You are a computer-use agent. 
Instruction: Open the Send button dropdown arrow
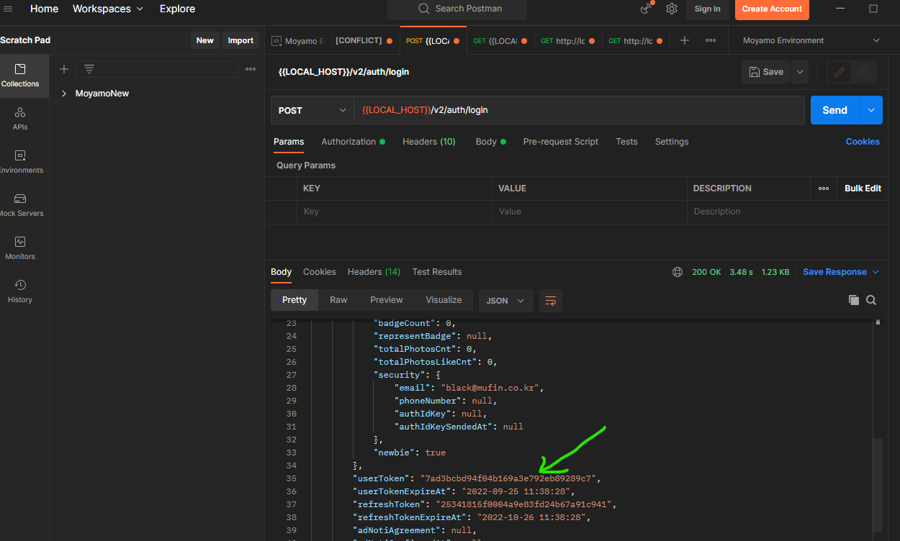[871, 110]
